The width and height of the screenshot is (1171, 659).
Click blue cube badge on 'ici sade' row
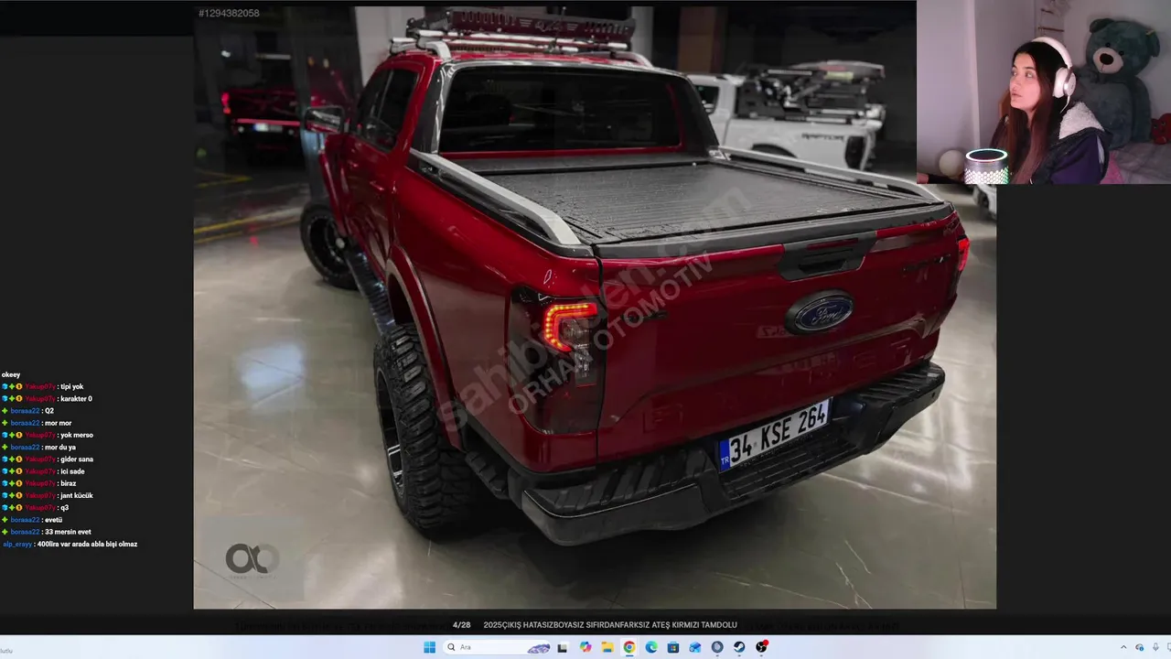[5, 471]
